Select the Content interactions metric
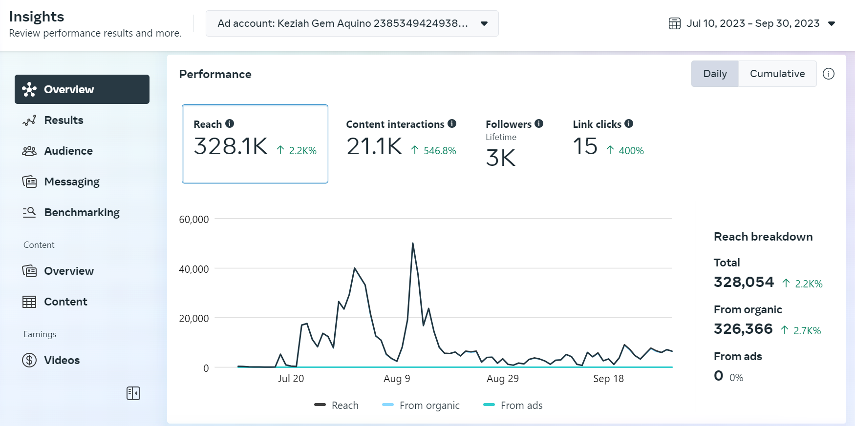Viewport: 855px width, 426px height. tap(401, 139)
